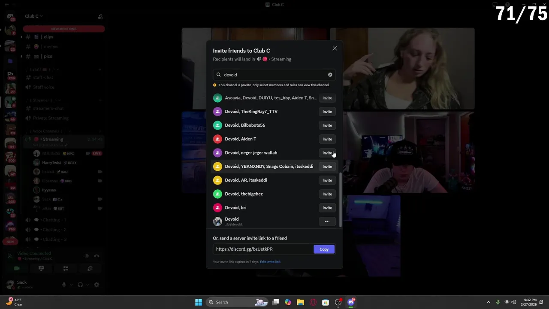Show hidden system tray icons
Image resolution: width=549 pixels, height=309 pixels.
[x=488, y=302]
